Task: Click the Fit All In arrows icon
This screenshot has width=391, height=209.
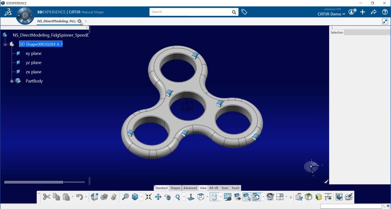Action: [148, 197]
